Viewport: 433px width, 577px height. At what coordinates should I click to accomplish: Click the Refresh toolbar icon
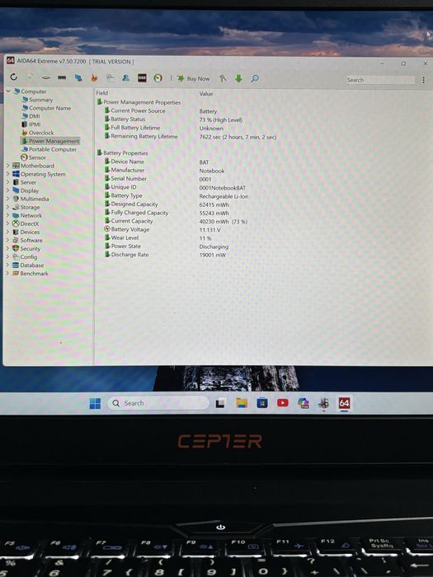pos(14,77)
